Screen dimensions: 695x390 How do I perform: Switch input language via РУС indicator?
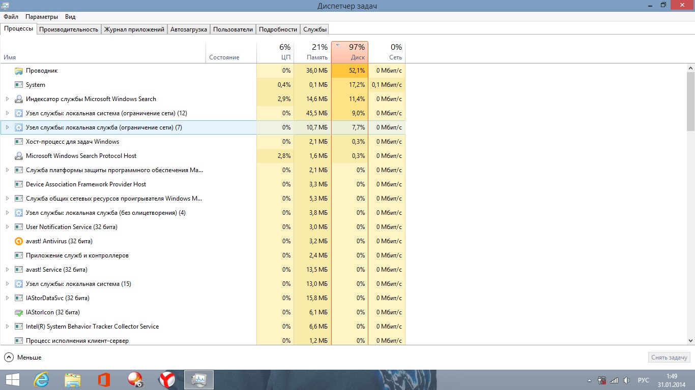click(644, 380)
